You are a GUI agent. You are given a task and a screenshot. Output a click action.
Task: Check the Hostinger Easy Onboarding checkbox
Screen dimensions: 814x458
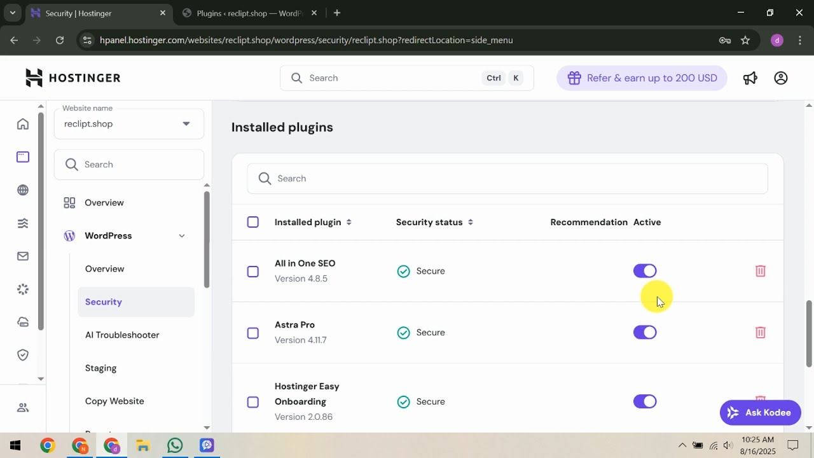tap(253, 402)
